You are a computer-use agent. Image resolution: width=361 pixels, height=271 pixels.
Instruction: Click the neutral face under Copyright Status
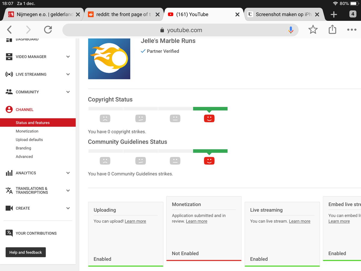[x=175, y=118]
